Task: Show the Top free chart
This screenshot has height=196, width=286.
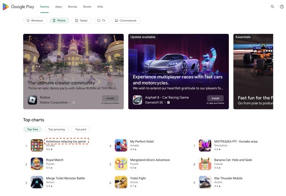Action: (33, 129)
